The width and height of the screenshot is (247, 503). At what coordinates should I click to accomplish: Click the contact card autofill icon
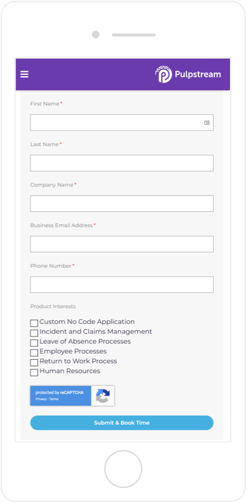207,122
